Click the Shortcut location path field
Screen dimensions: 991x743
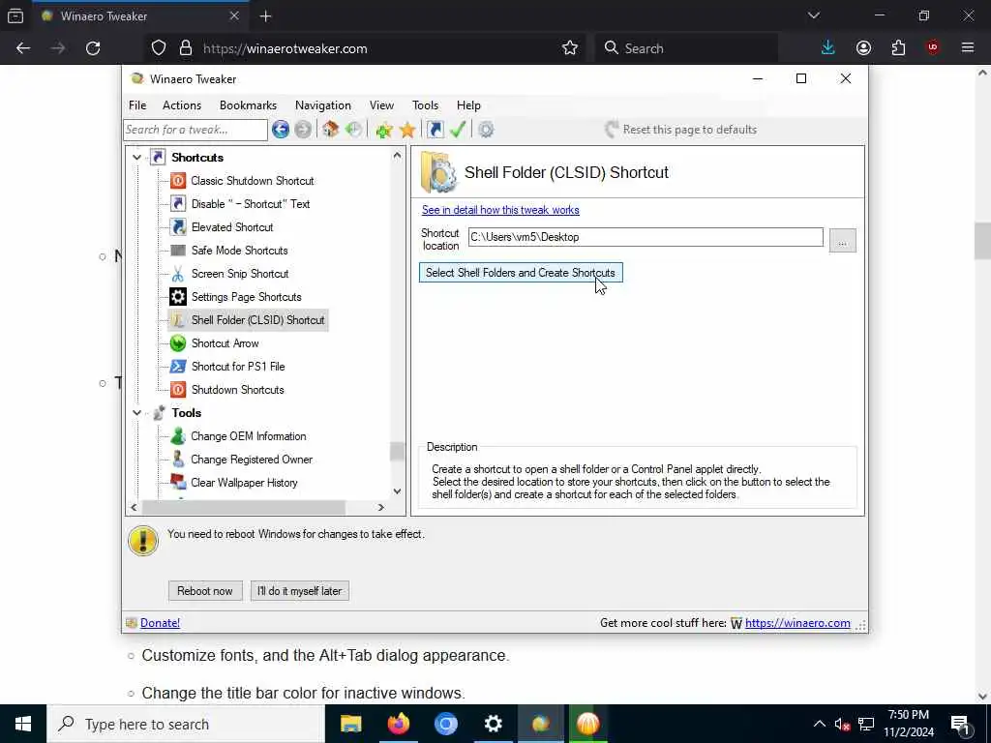tap(646, 238)
